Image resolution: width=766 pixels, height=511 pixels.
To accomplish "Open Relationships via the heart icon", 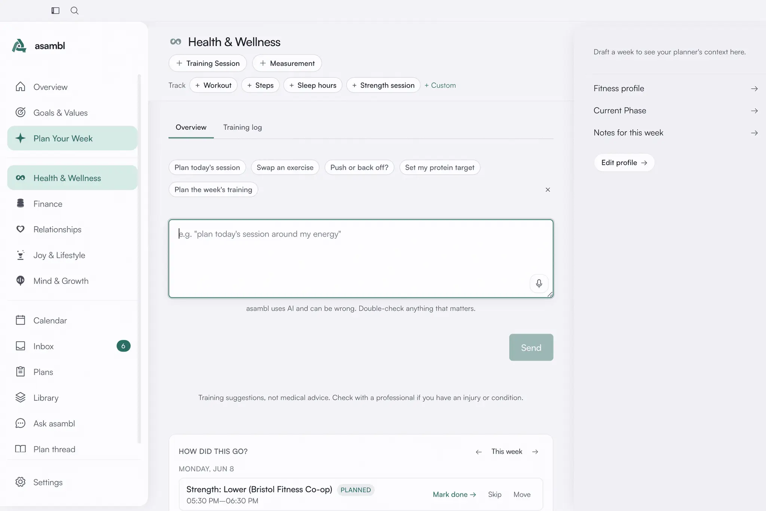I will (x=21, y=229).
